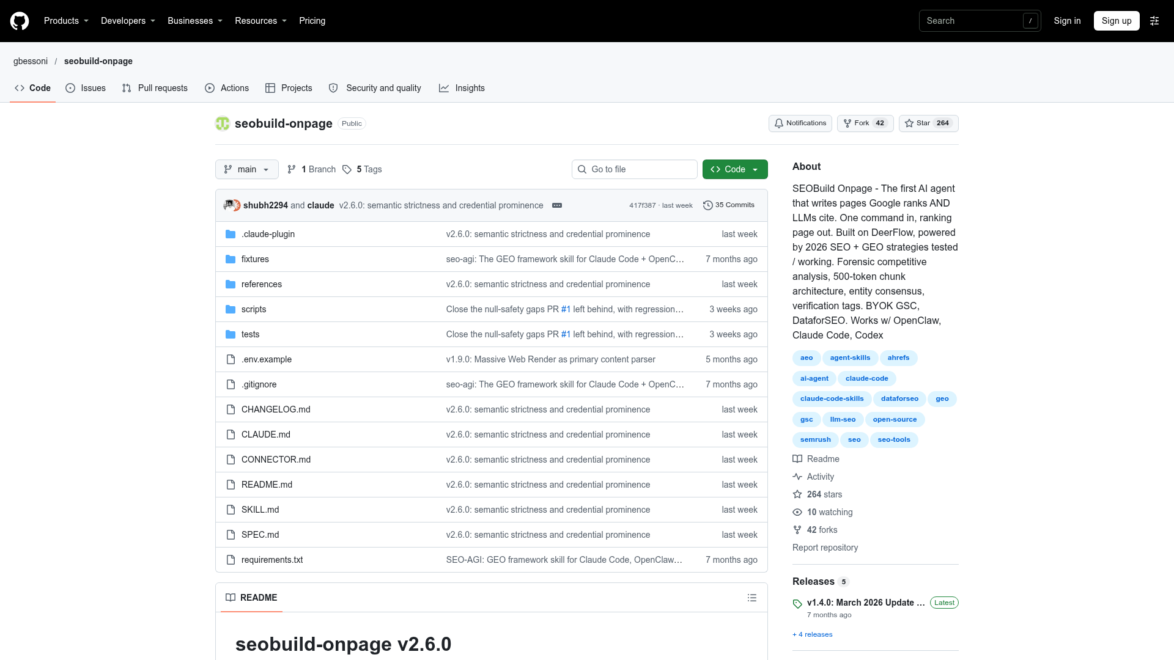Screen dimensions: 1174x660
Task: Open the gbessoni owner link
Action: 31,61
